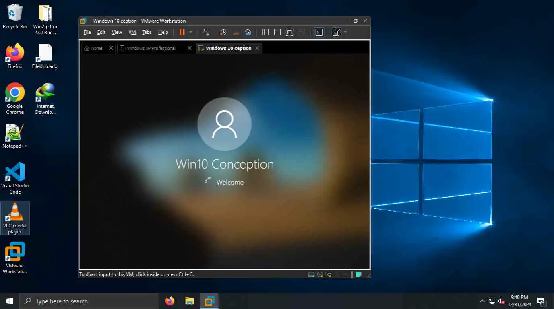
Task: Toggle the thumbnail bar view icon
Action: pos(277,32)
